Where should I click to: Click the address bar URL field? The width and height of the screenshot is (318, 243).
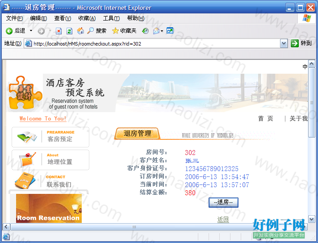coord(155,44)
